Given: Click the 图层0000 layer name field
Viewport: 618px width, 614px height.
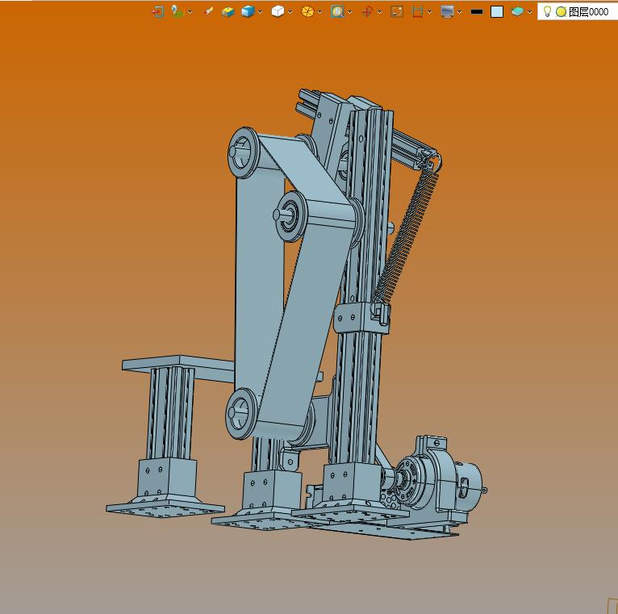Looking at the screenshot, I should [589, 11].
